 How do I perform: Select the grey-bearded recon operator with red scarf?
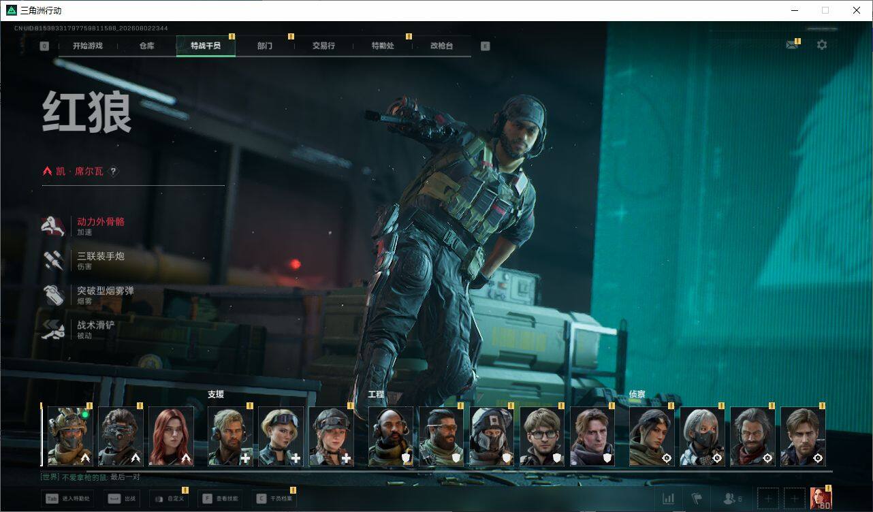pos(752,436)
